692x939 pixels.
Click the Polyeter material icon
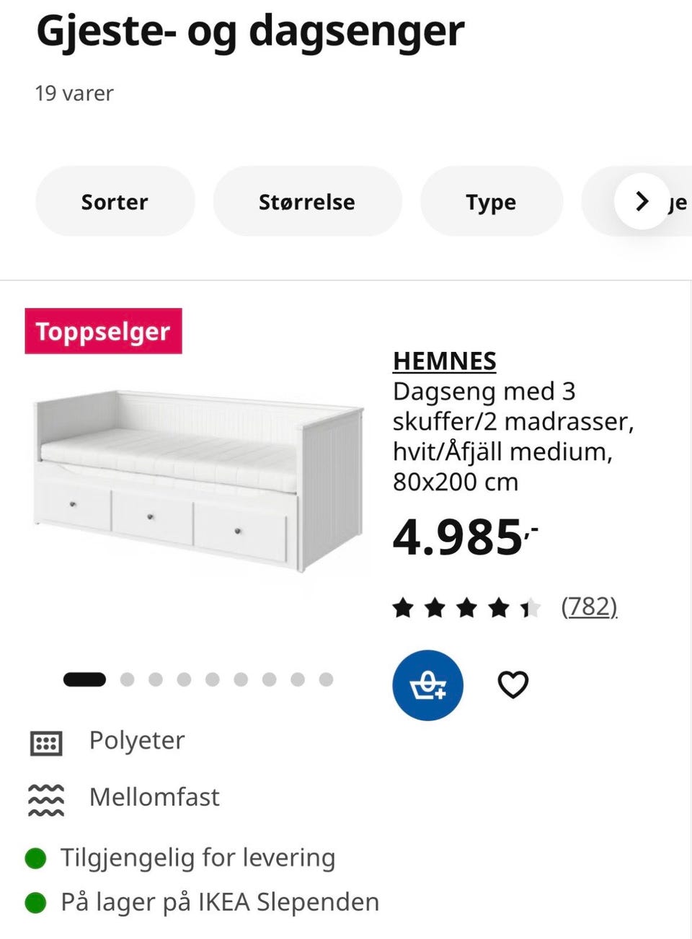[x=45, y=741]
